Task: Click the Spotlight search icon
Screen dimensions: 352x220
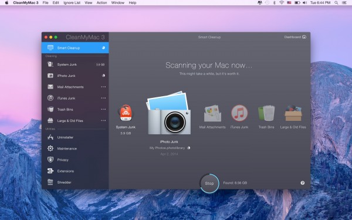Action: 336,3
